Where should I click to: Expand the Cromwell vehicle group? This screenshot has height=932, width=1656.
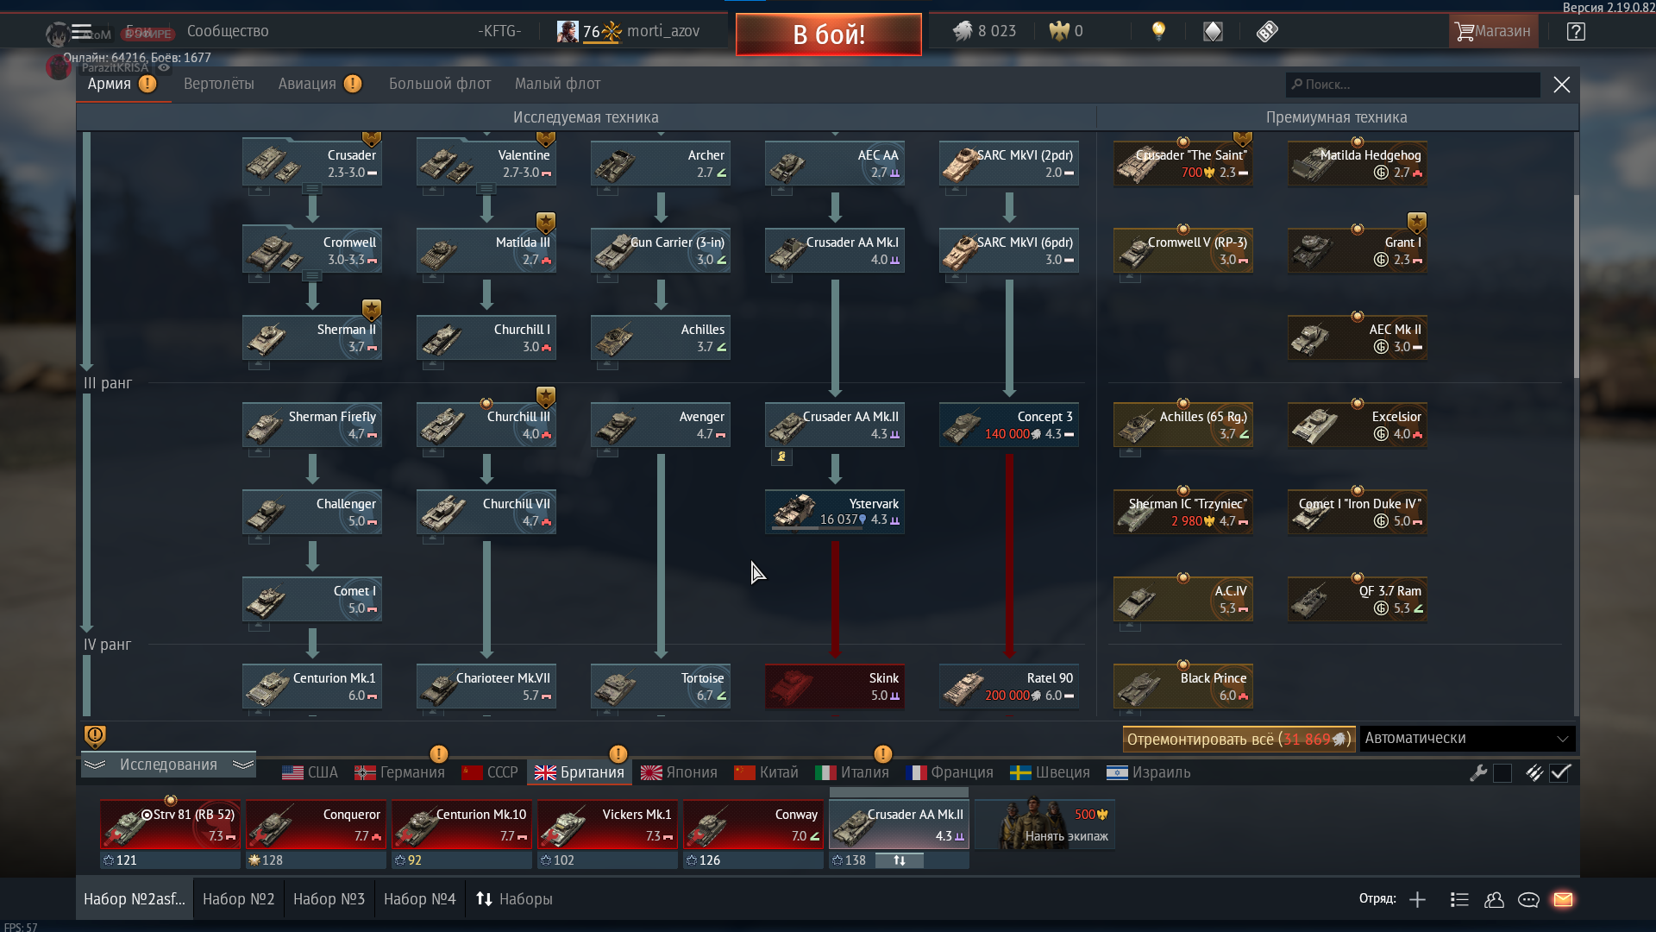pyautogui.click(x=312, y=275)
